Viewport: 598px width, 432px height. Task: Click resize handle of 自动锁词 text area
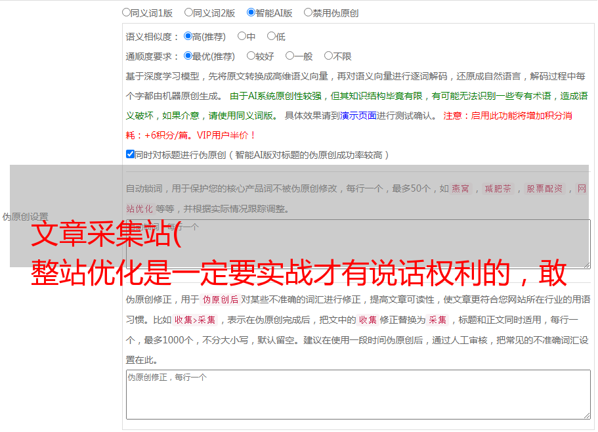coord(587,264)
